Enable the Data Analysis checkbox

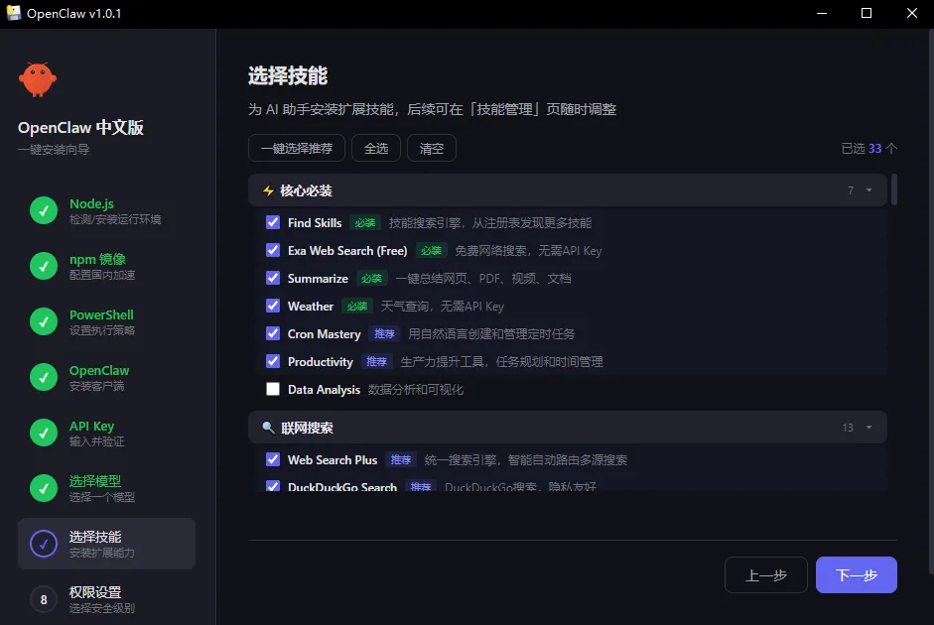click(273, 389)
